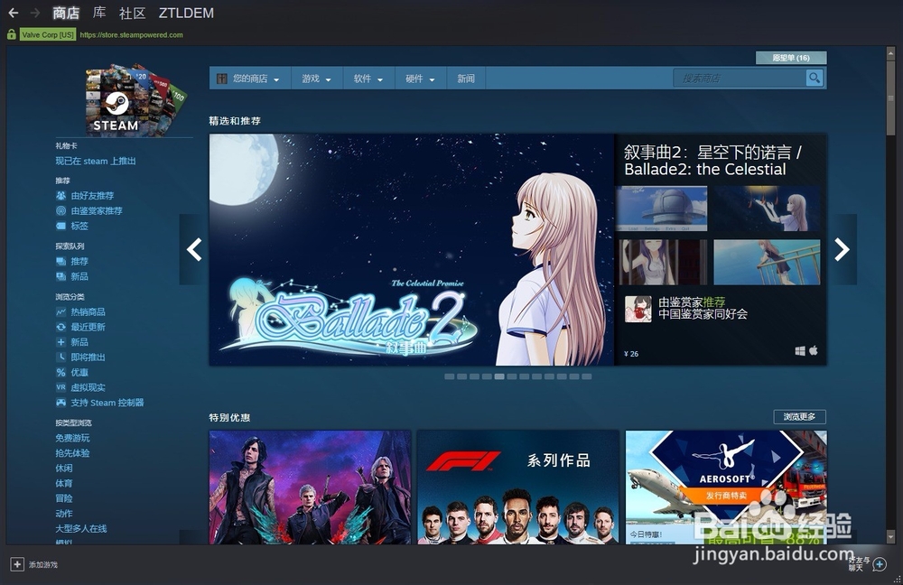Expand the 软件 dropdown menu

click(380, 79)
